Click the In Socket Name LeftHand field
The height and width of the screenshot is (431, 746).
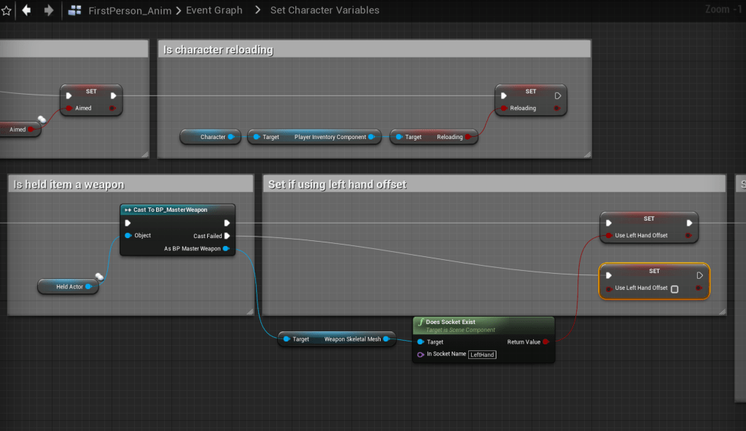482,355
